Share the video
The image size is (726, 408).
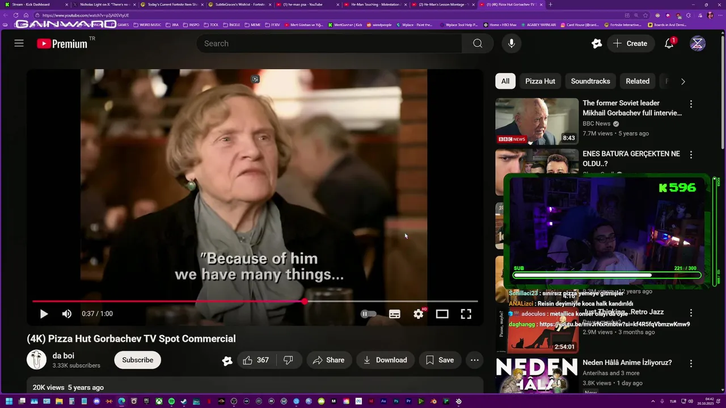(329, 360)
